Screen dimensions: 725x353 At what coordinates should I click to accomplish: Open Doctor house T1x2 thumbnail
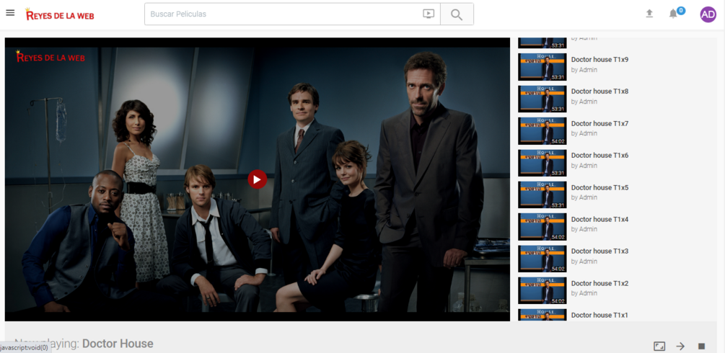(542, 290)
